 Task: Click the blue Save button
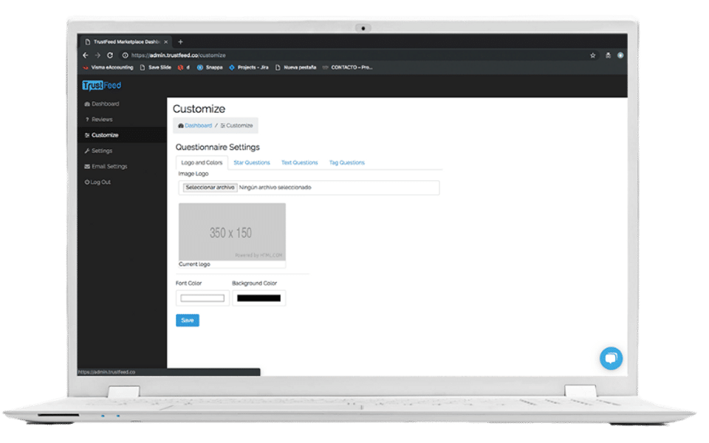(187, 320)
